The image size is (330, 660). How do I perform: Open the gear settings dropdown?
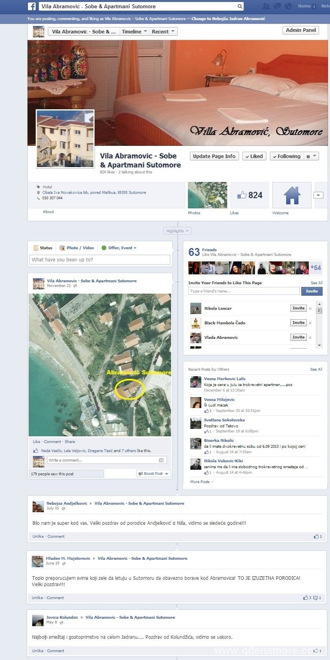(x=311, y=156)
